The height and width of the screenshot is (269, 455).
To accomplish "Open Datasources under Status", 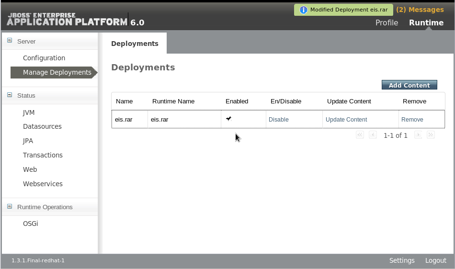I will point(42,127).
